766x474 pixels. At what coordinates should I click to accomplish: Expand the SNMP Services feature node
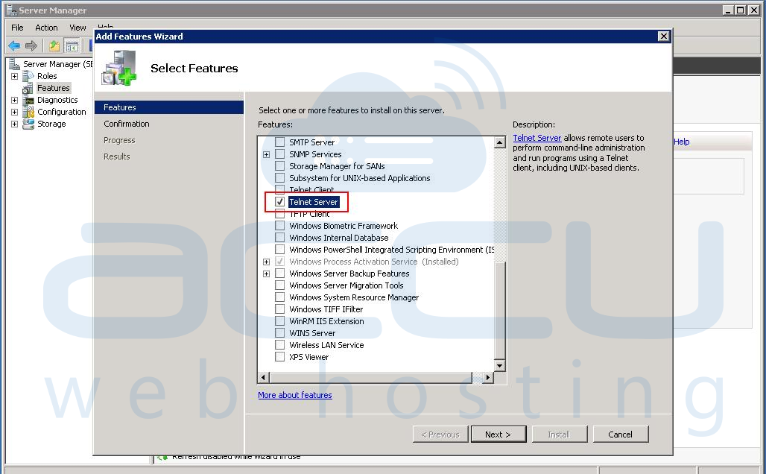point(266,154)
